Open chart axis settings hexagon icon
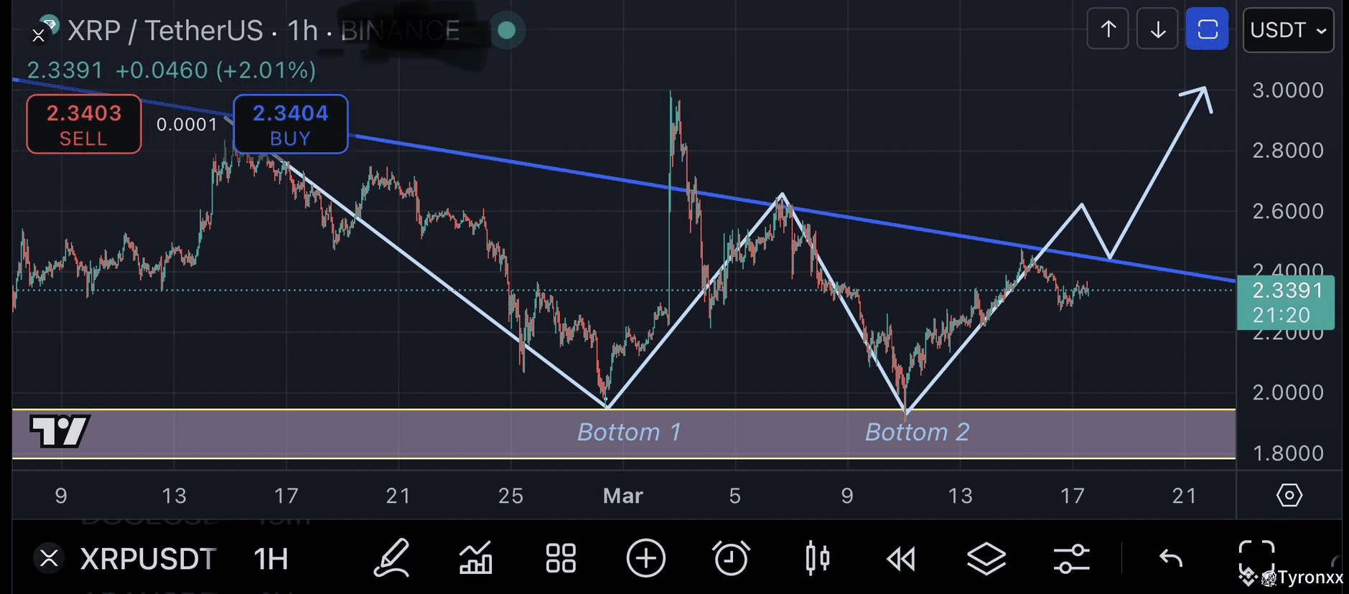Viewport: 1349px width, 594px height. click(1289, 495)
